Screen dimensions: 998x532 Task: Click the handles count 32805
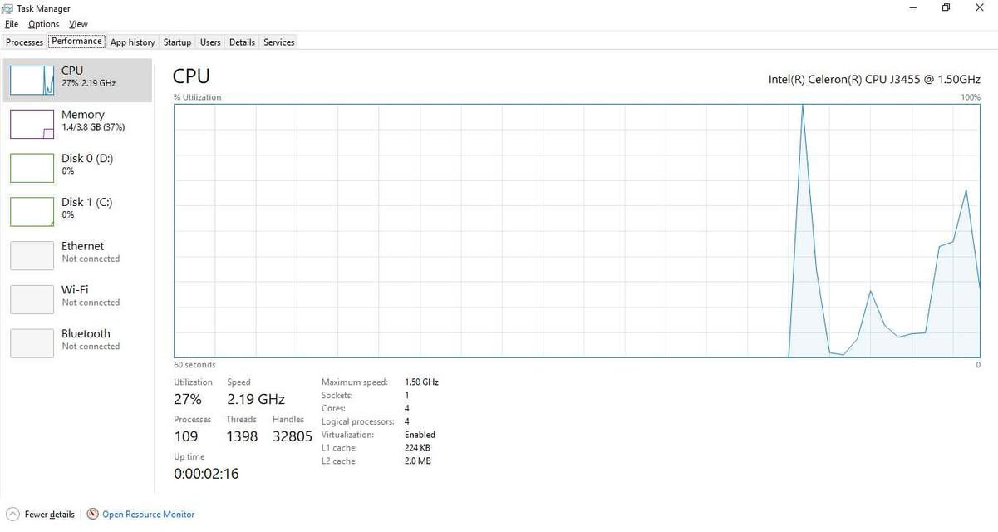293,436
